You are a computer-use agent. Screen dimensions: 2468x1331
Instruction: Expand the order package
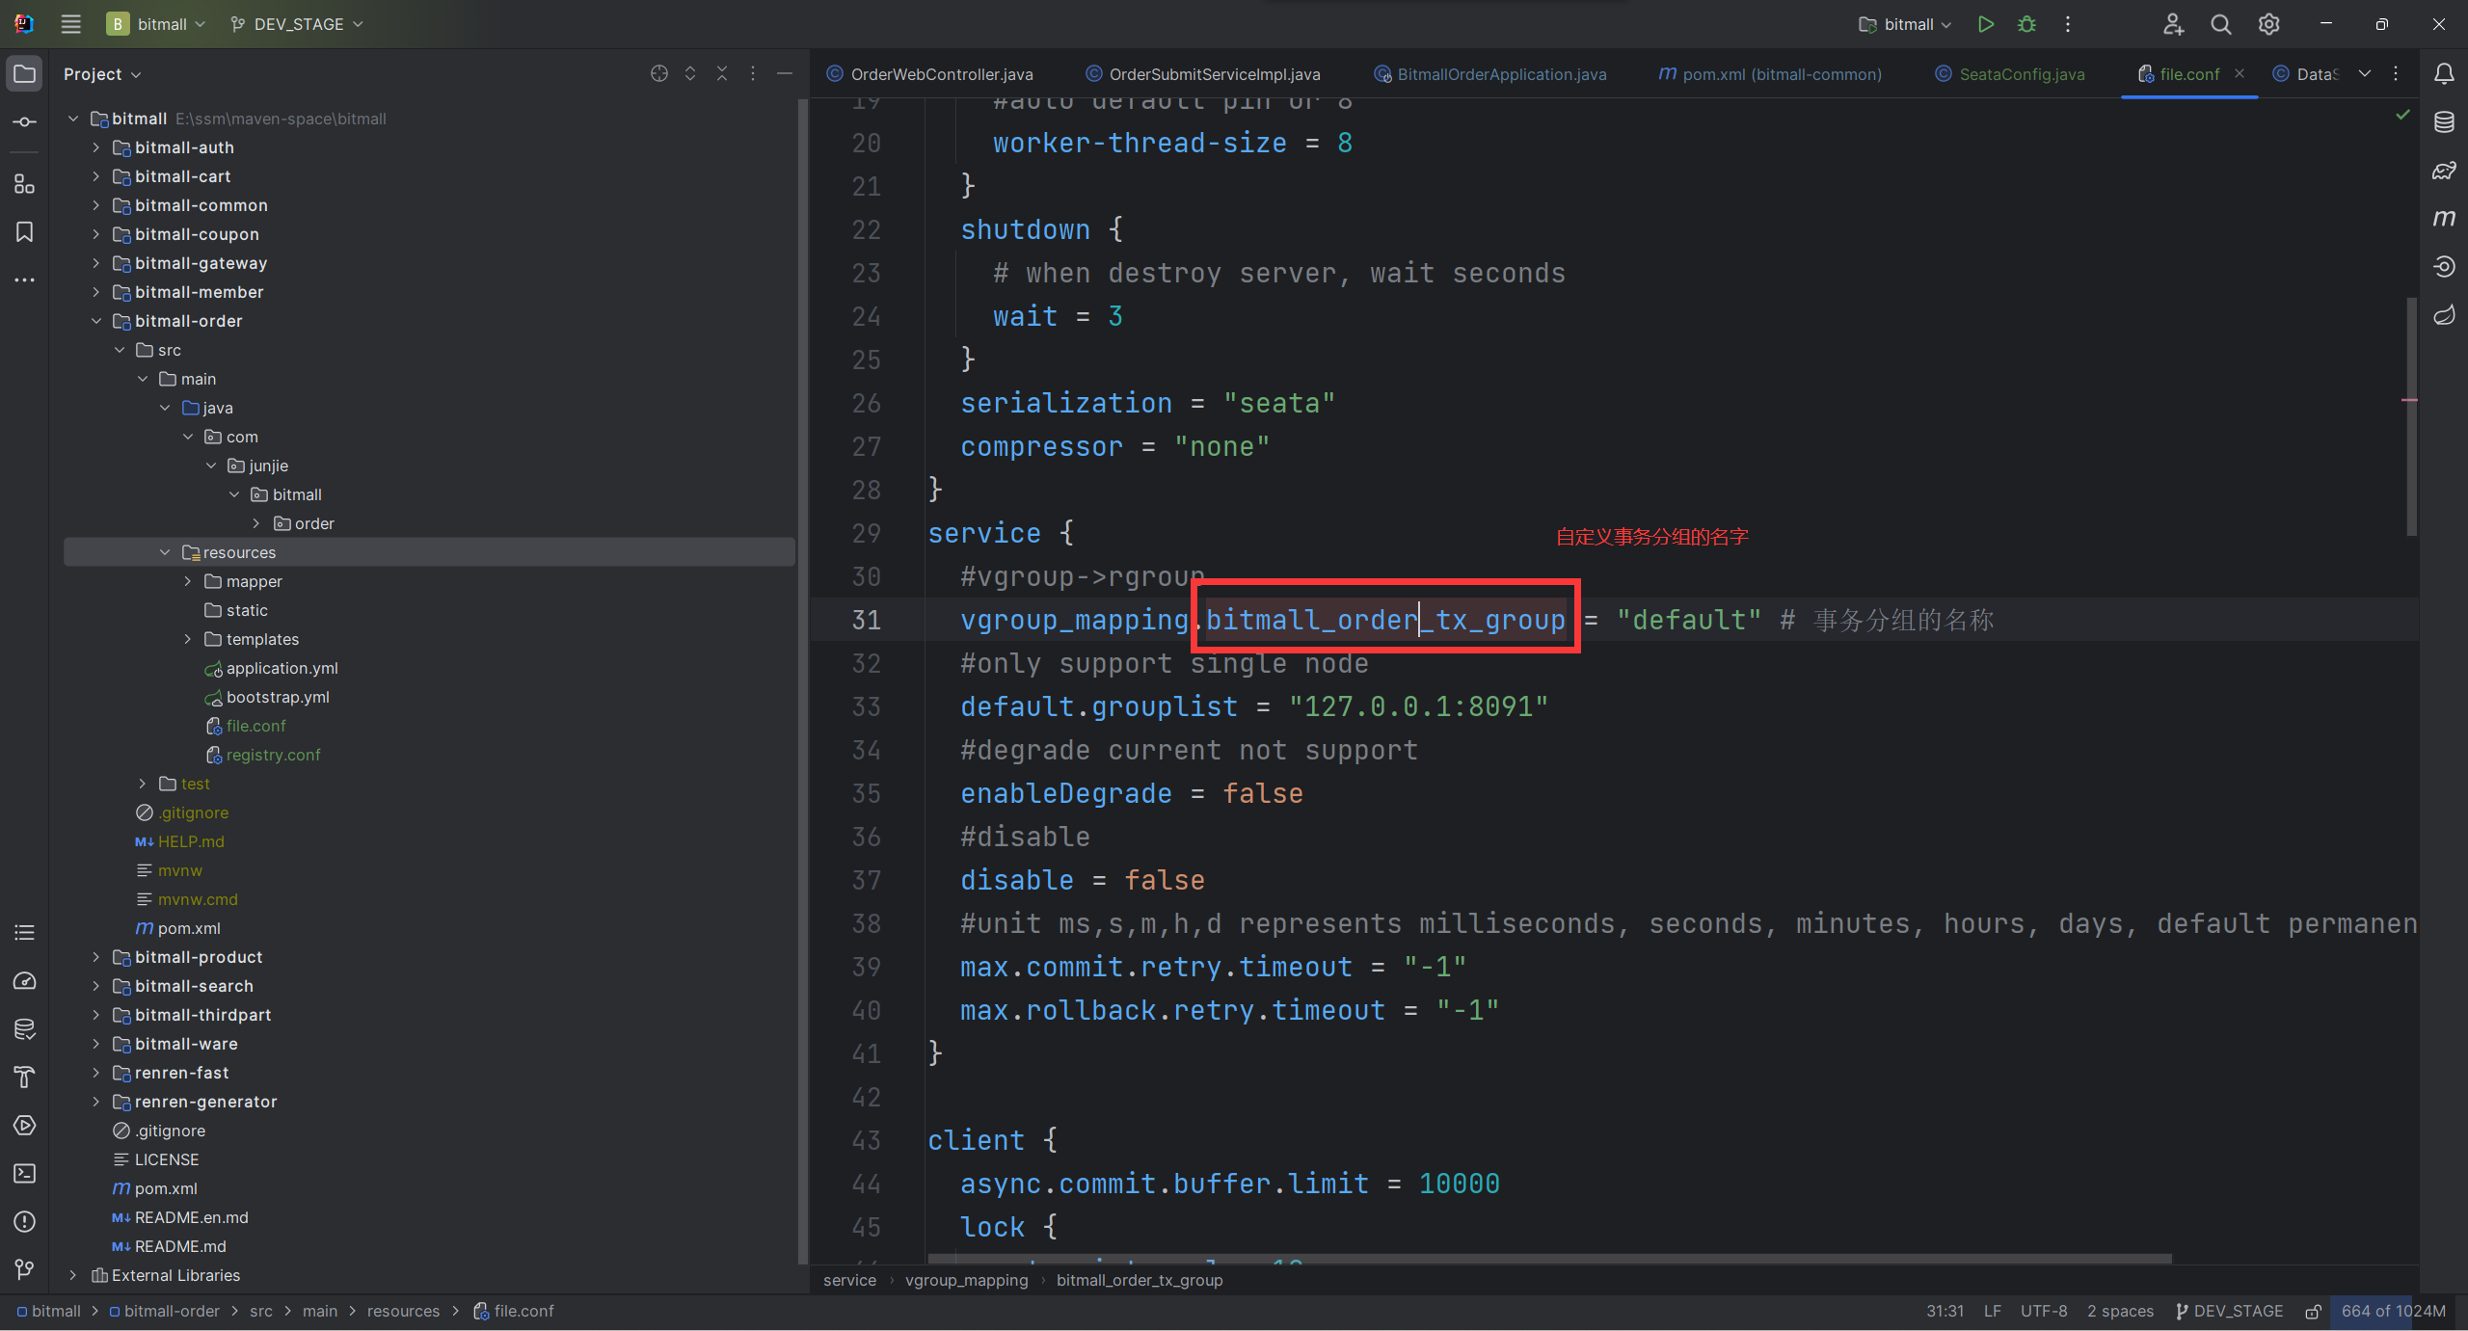tap(256, 523)
